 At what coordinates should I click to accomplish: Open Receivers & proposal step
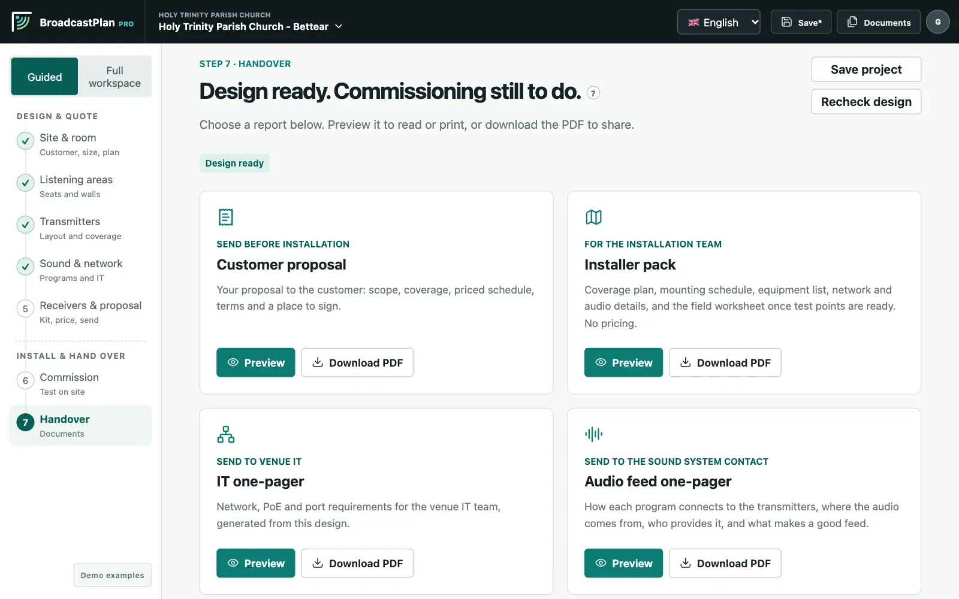click(x=81, y=311)
